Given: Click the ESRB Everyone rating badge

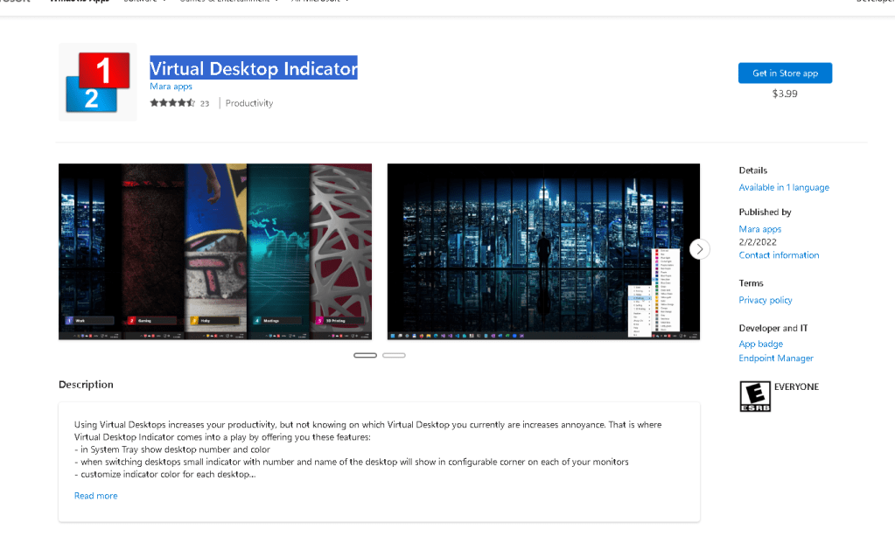Looking at the screenshot, I should 755,396.
